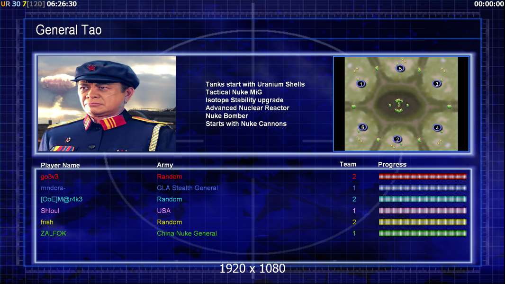Click the General Tao portrait image
The width and height of the screenshot is (505, 284).
107,104
